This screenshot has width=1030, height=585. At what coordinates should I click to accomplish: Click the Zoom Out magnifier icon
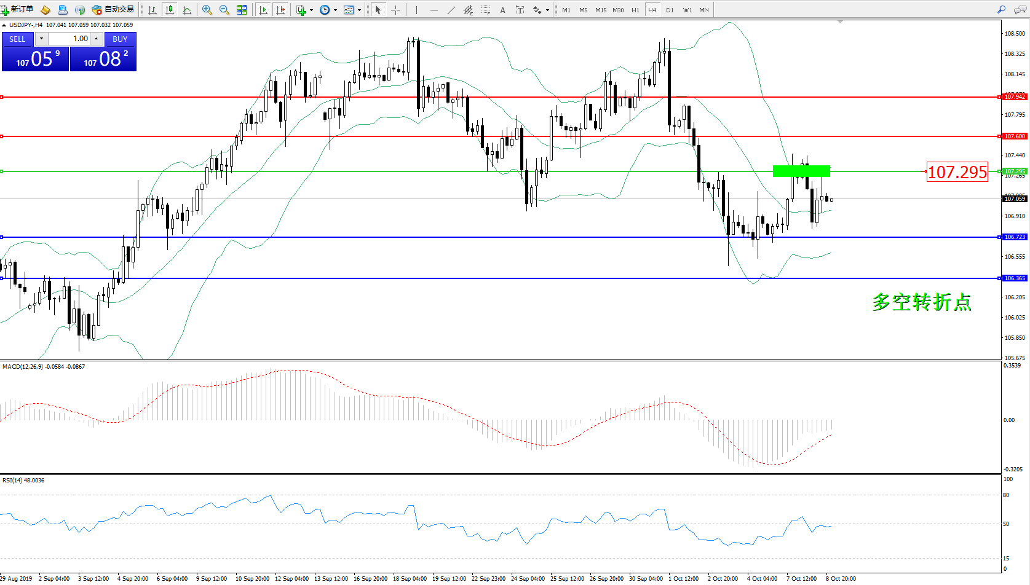[224, 10]
